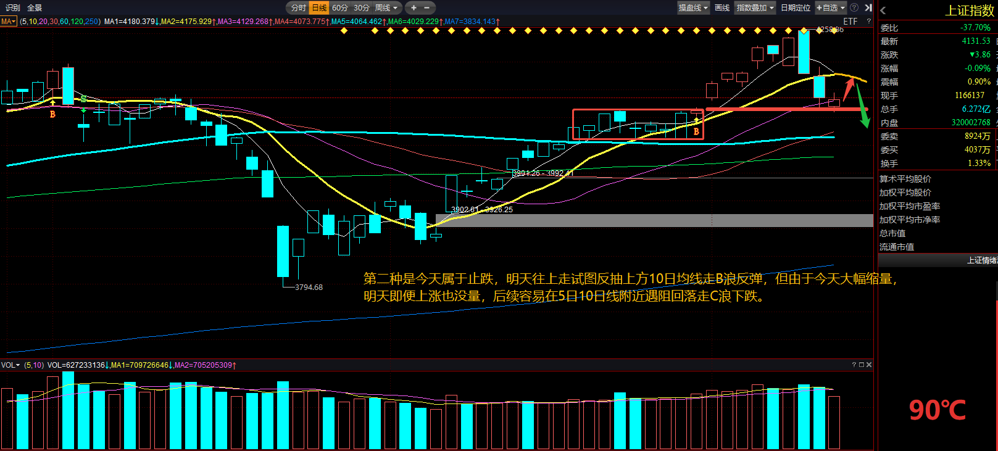Image resolution: width=998 pixels, height=451 pixels.
Task: Click the collapse side panel arrow icon
Action: click(868, 7)
